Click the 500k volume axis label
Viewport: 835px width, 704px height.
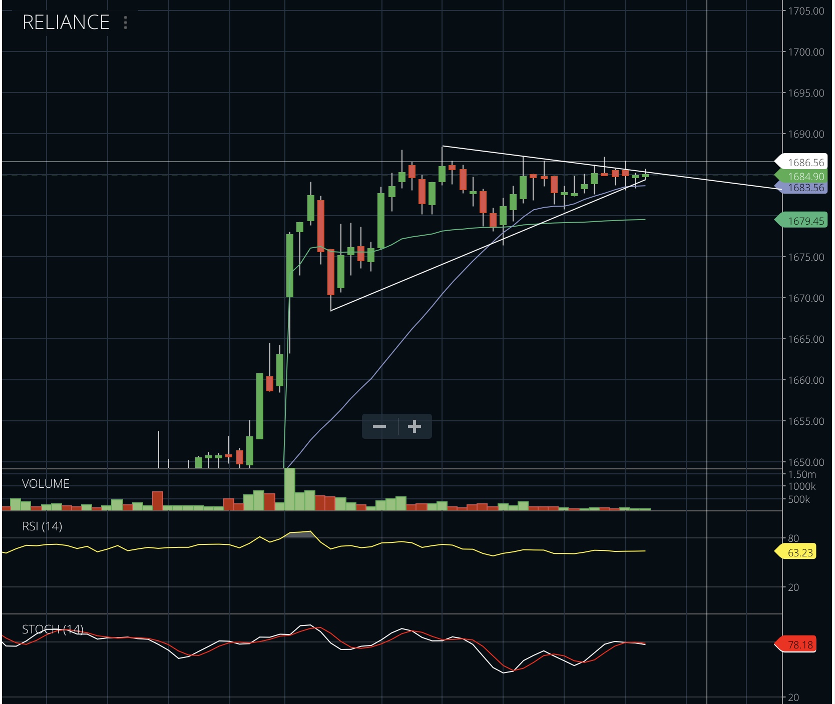point(799,499)
